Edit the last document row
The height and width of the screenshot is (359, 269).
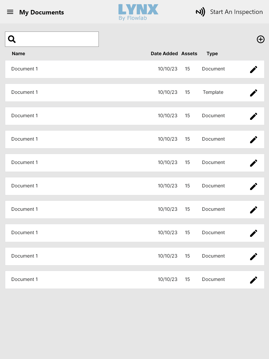click(254, 280)
